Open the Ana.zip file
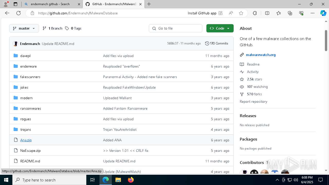This screenshot has width=329, height=185. point(26,140)
